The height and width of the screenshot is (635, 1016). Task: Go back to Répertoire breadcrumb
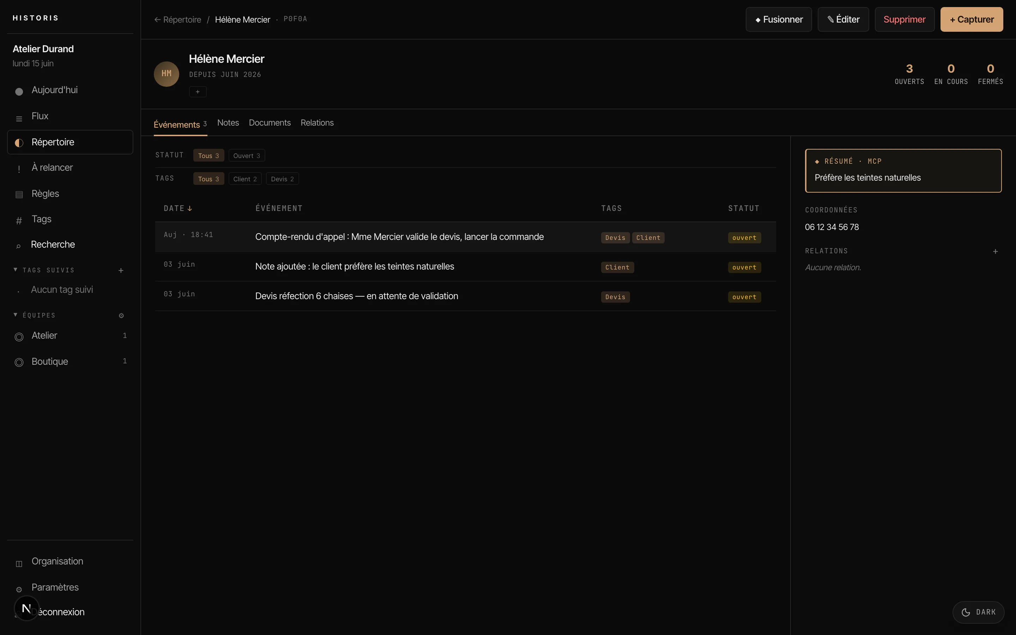coord(178,20)
